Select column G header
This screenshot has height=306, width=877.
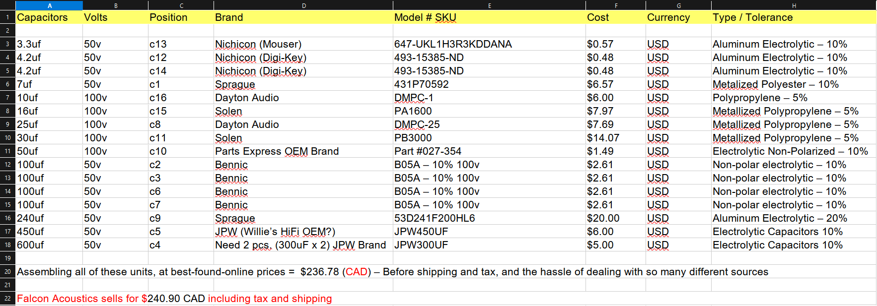[678, 5]
